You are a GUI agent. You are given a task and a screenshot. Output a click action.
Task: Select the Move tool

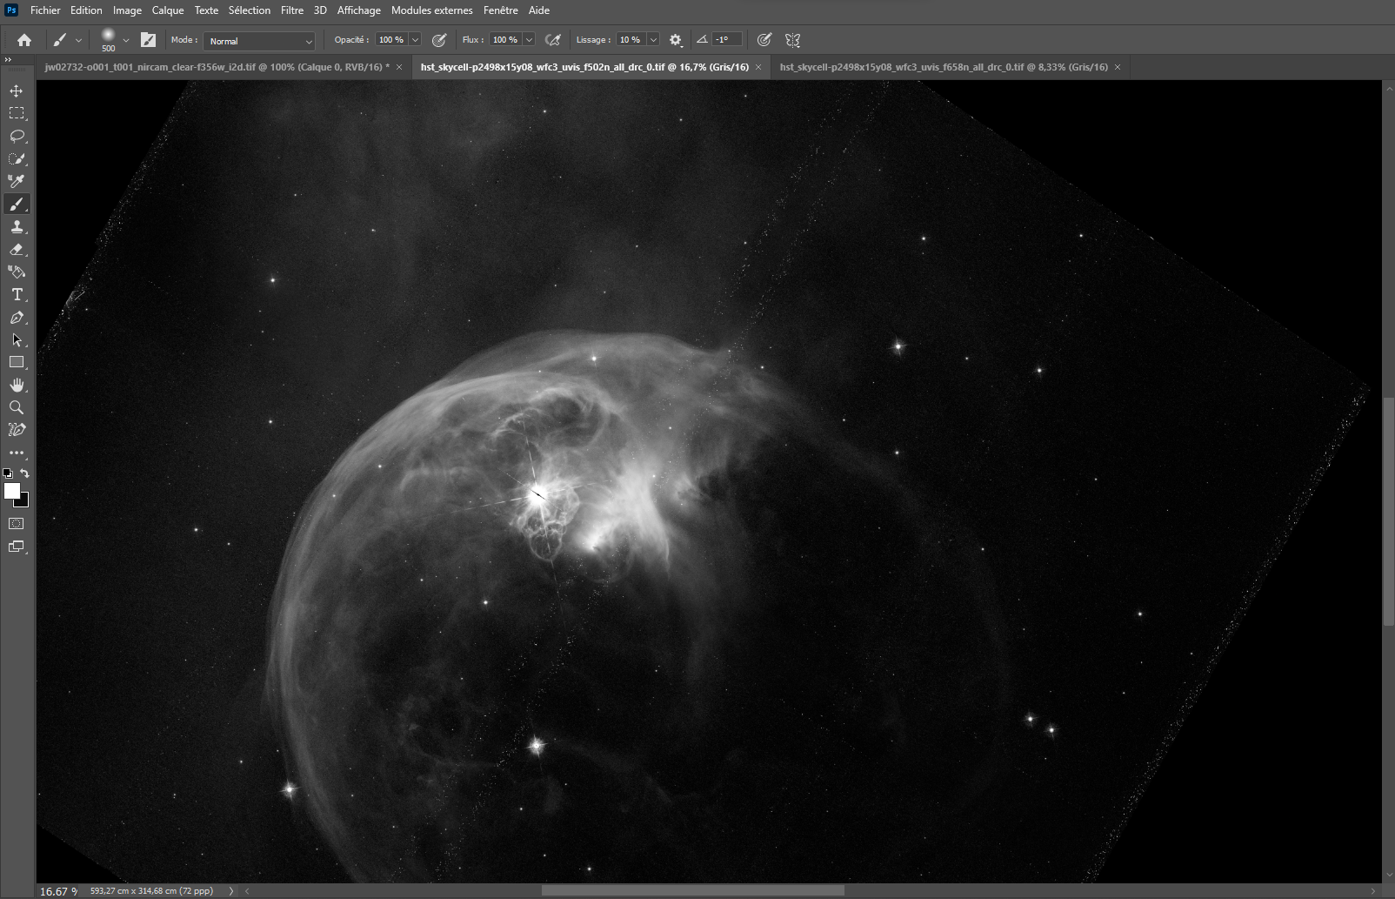17,91
